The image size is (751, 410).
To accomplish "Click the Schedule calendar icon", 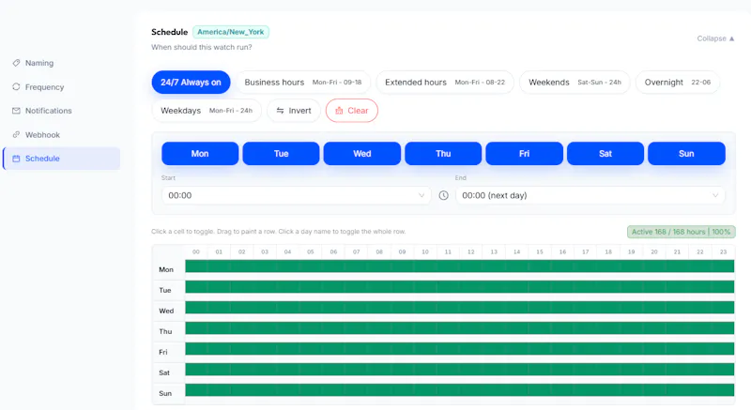I will pyautogui.click(x=16, y=159).
